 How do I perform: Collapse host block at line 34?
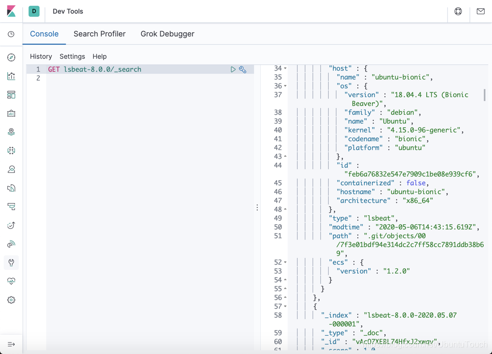click(x=285, y=68)
